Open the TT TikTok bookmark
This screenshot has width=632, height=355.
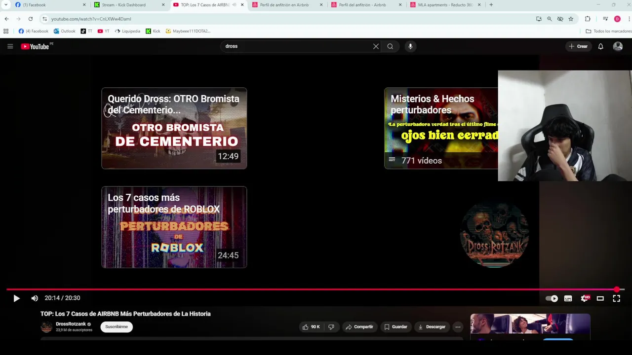[86, 31]
